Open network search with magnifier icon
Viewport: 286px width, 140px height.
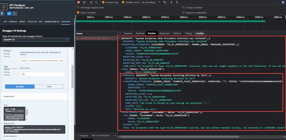coord(97,2)
